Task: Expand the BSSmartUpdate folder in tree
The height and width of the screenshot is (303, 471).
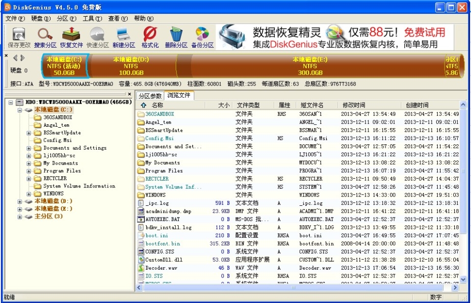Action: click(28, 133)
